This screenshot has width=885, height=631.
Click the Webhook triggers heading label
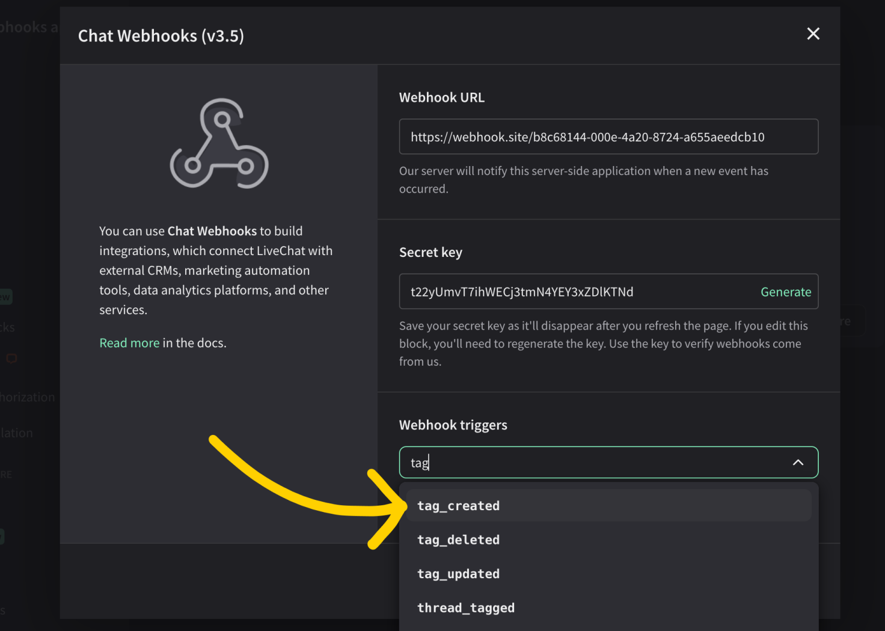pos(453,425)
